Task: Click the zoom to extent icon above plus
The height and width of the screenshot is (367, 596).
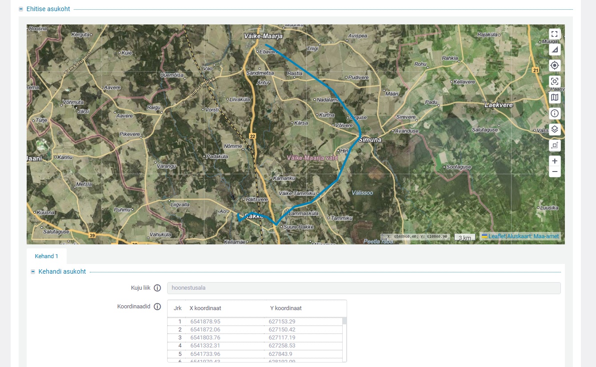Action: [x=554, y=145]
